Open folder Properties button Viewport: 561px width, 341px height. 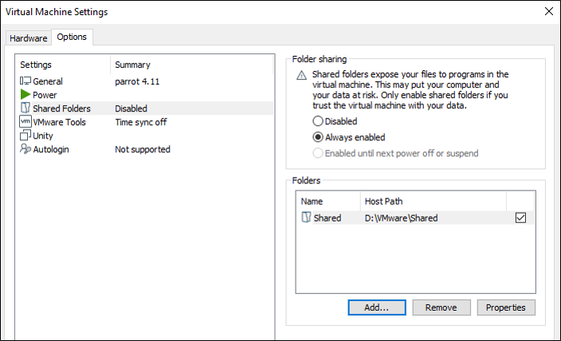point(506,308)
